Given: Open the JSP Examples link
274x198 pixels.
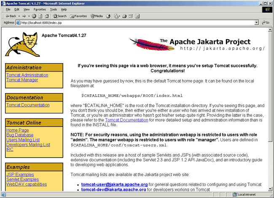Looking at the screenshot, I should pyautogui.click(x=20, y=174).
